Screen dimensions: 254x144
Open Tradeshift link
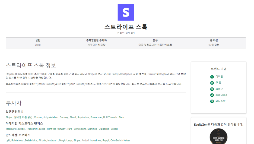pyautogui.click(x=32, y=129)
